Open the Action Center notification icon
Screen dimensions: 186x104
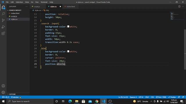182,101
